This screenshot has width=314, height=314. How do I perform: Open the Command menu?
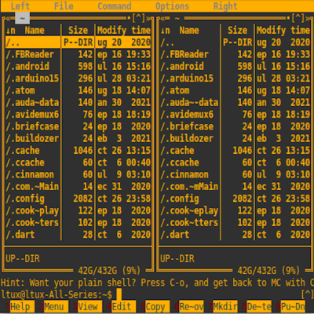(x=115, y=6)
